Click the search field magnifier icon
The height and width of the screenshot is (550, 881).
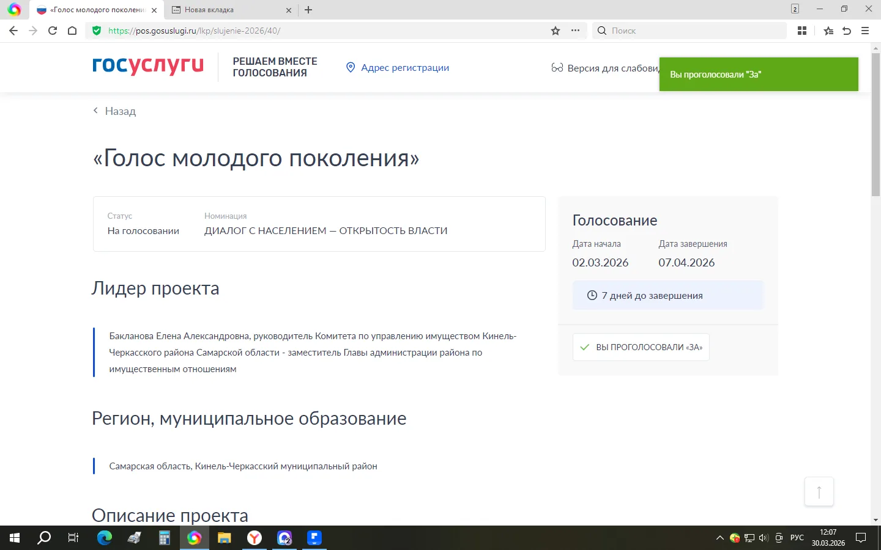tap(602, 31)
